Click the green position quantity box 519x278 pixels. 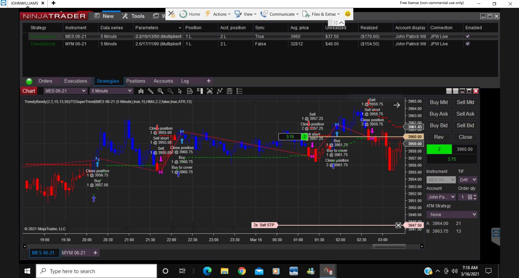click(439, 149)
